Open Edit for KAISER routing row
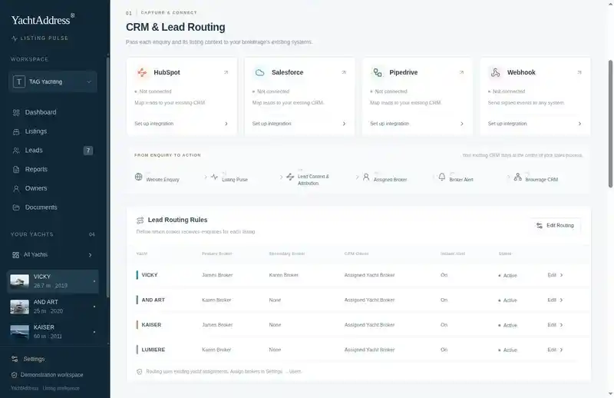The image size is (614, 398). tap(555, 325)
